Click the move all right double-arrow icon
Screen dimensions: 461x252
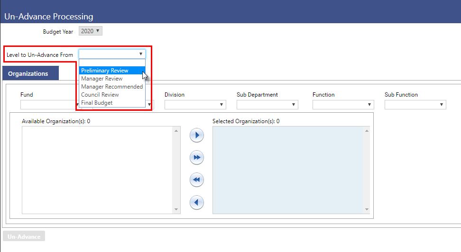196,157
